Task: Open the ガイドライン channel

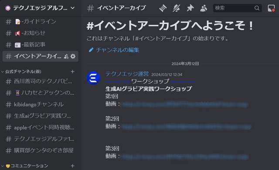Action: pos(41,21)
